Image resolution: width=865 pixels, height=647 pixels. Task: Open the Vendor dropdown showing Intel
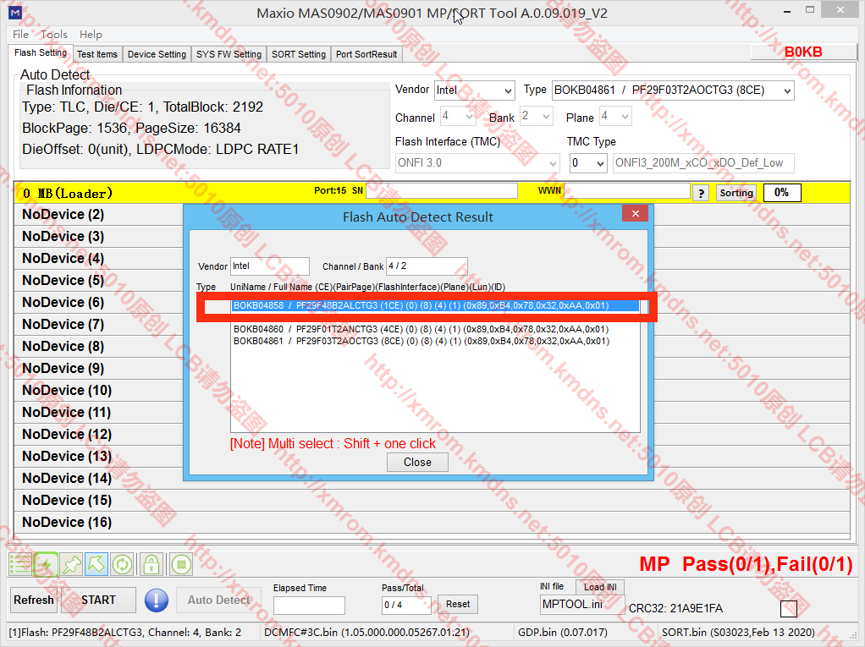coord(474,90)
